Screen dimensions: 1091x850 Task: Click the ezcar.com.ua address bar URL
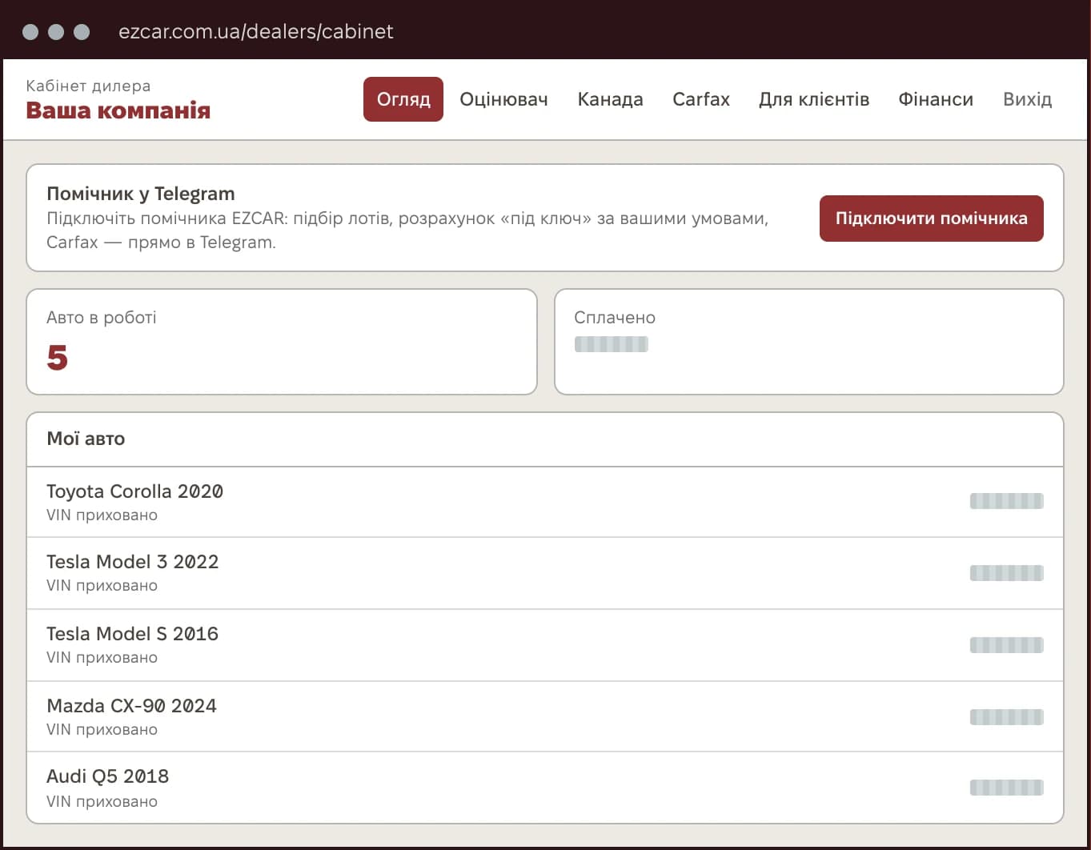[256, 31]
